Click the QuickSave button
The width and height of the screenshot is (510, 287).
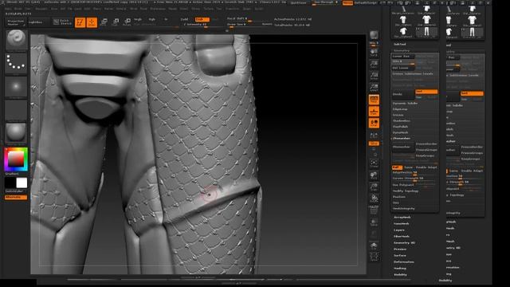pos(298,2)
